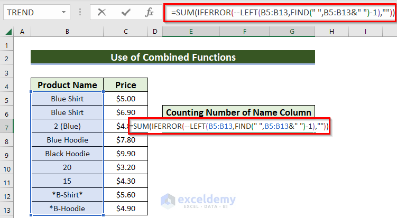Select the '$4.90' price cell
This screenshot has width=397, height=218.
(126, 208)
